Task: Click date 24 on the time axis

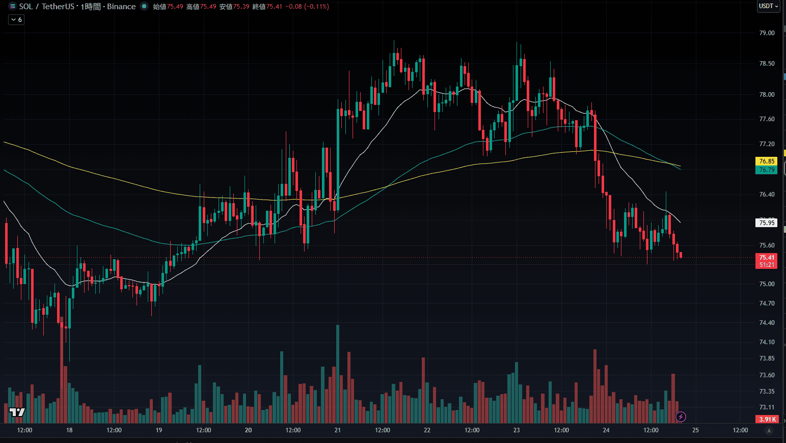Action: tap(606, 430)
